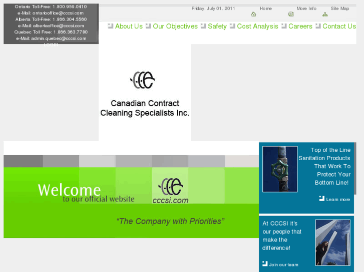Image resolution: width=364 pixels, height=272 pixels.
Task: Click the More Info link
Action: coord(306,8)
